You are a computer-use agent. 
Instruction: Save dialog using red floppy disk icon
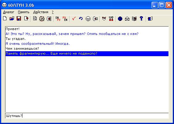[19, 19]
